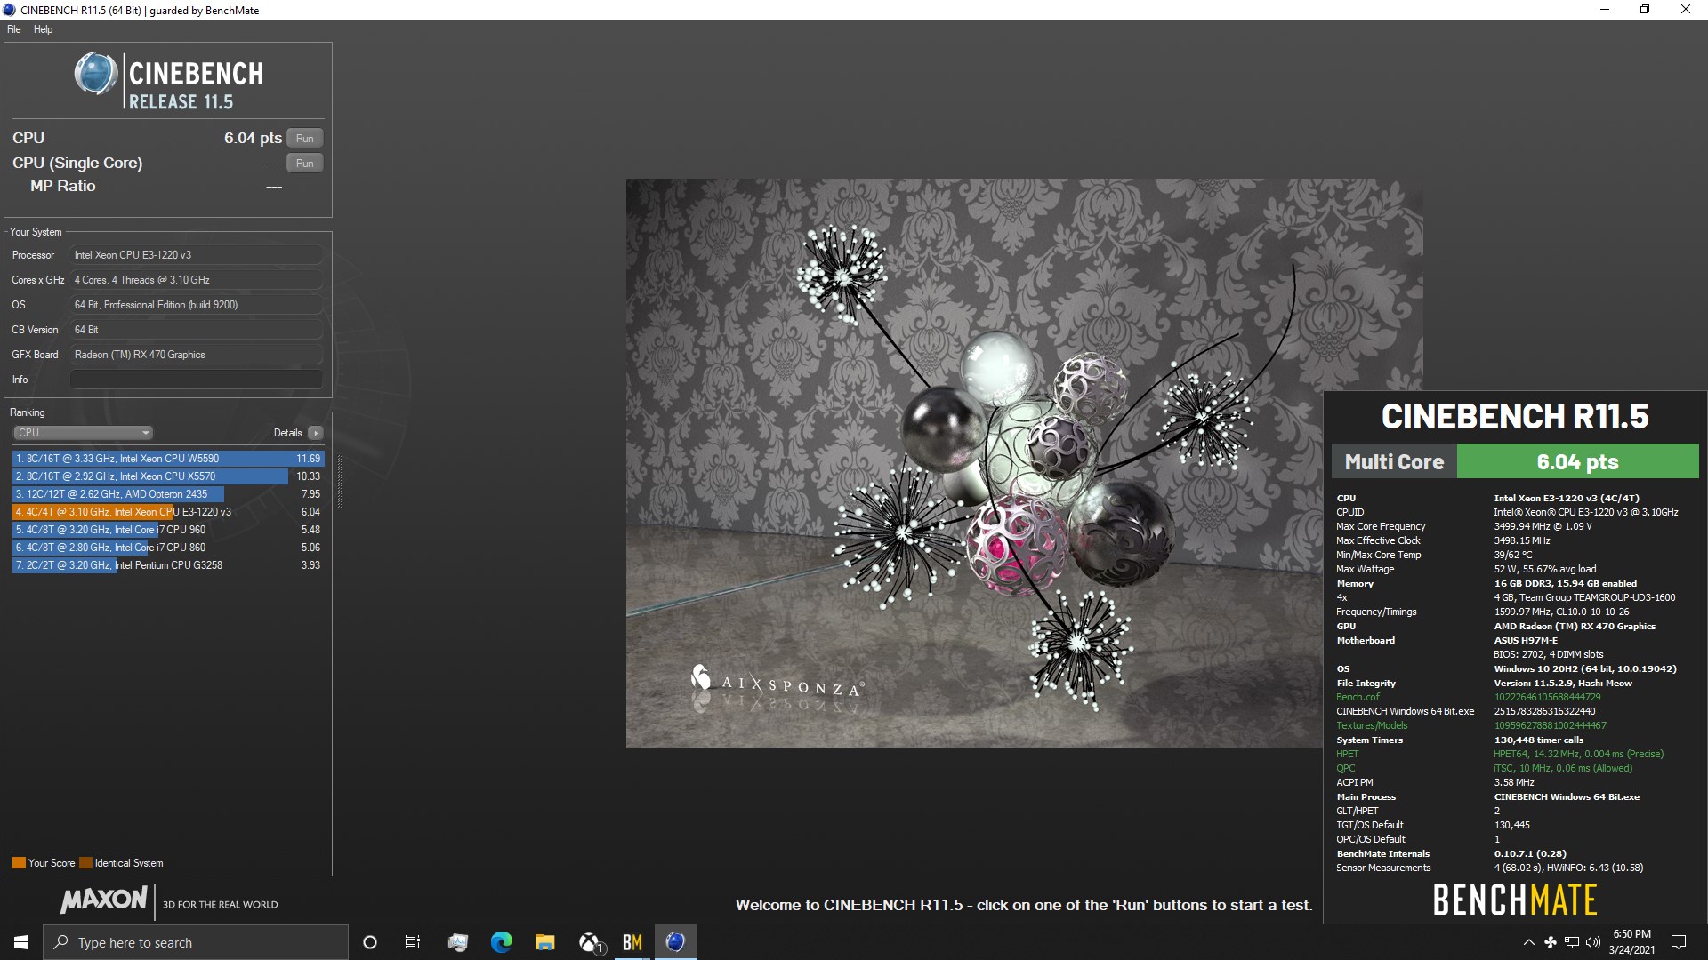This screenshot has height=960, width=1708.
Task: Click the HPET timer entry
Action: coord(1347,755)
